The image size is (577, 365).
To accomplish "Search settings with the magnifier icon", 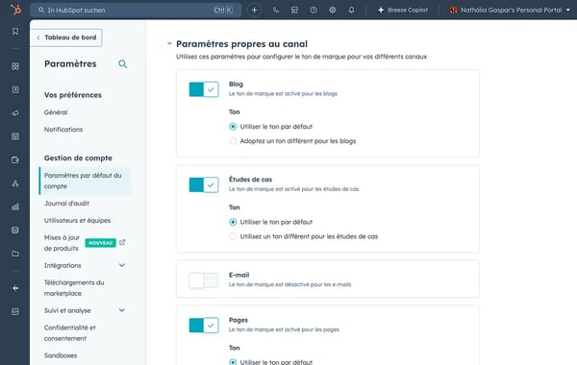I will coord(123,64).
